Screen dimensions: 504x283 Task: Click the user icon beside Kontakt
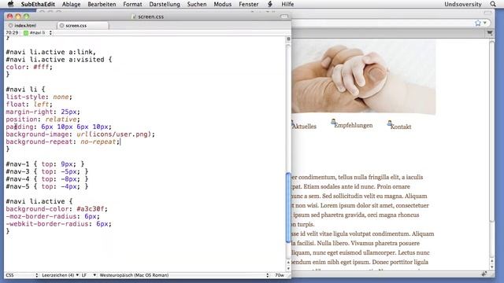389,123
